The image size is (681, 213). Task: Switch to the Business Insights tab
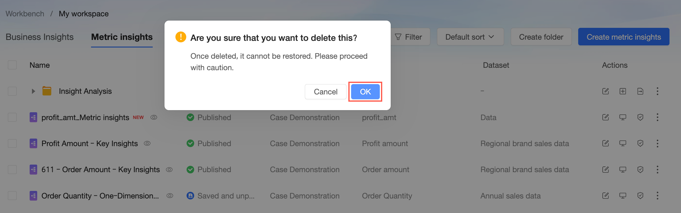point(40,37)
